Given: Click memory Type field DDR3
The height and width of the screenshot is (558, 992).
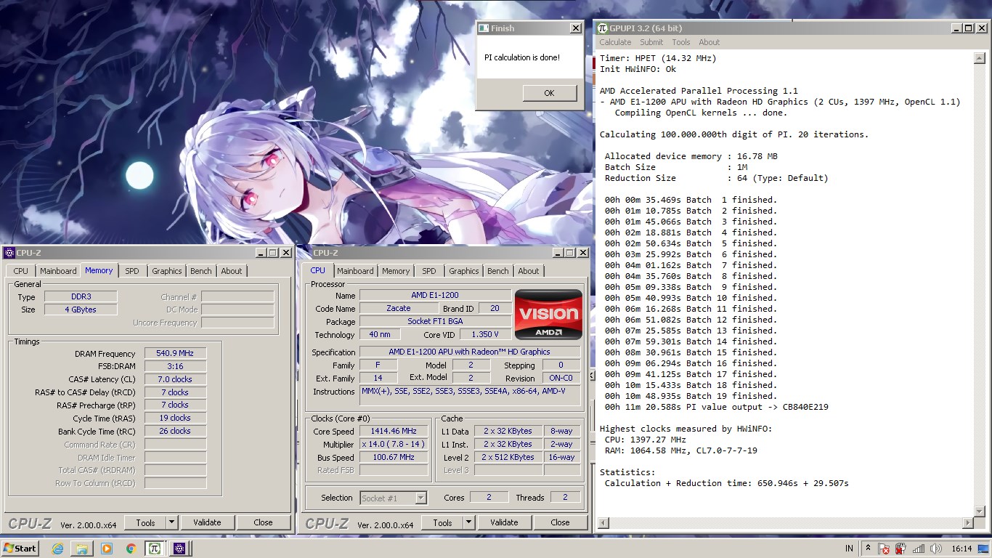Looking at the screenshot, I should pos(80,297).
